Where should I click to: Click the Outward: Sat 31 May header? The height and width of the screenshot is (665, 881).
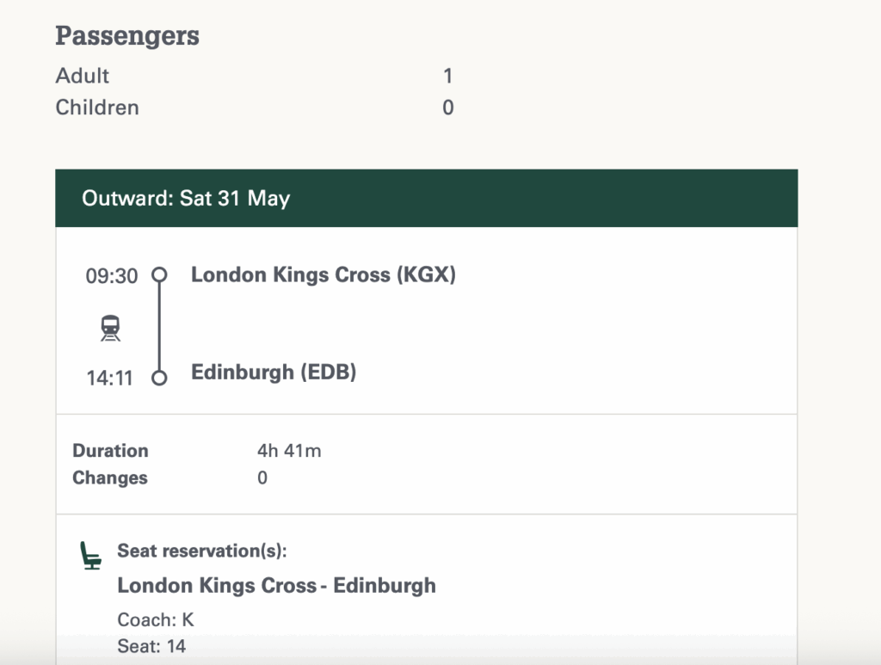coord(186,199)
